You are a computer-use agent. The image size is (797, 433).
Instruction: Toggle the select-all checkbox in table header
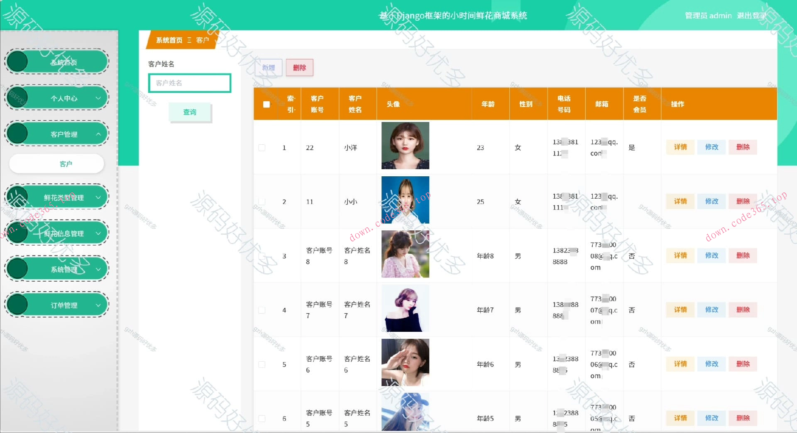tap(266, 104)
